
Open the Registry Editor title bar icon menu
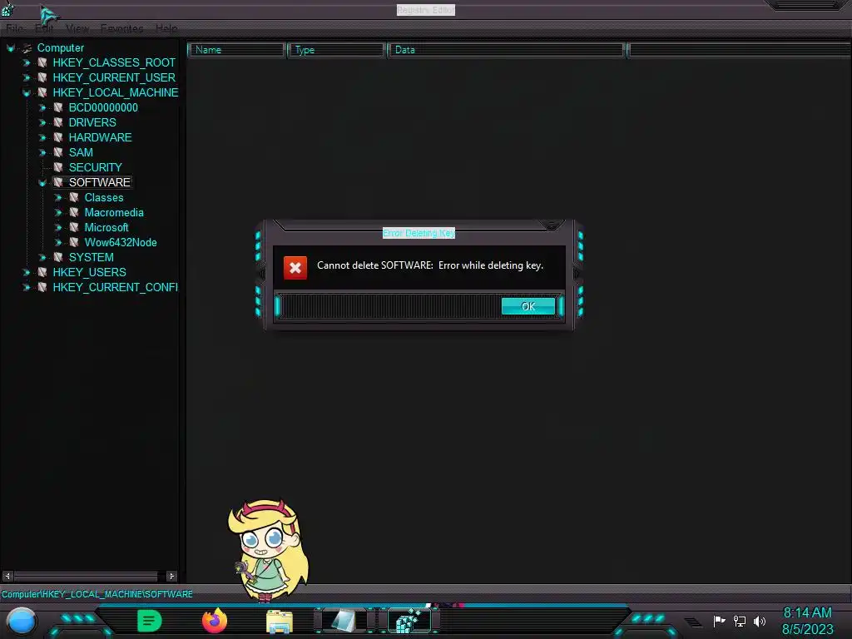tap(7, 9)
